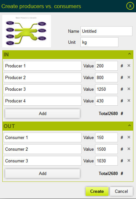Close the dialog with the circled X
Image resolution: width=136 pixels, height=199 pixels.
[x=130, y=6]
